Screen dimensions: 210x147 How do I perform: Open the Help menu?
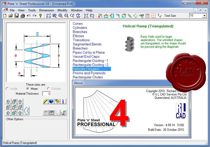(89, 10)
